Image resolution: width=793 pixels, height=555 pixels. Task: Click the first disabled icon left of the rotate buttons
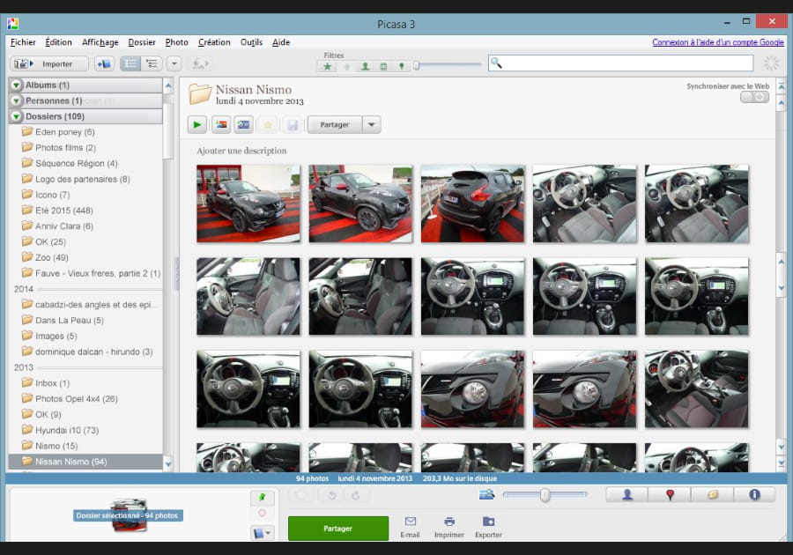(x=301, y=495)
